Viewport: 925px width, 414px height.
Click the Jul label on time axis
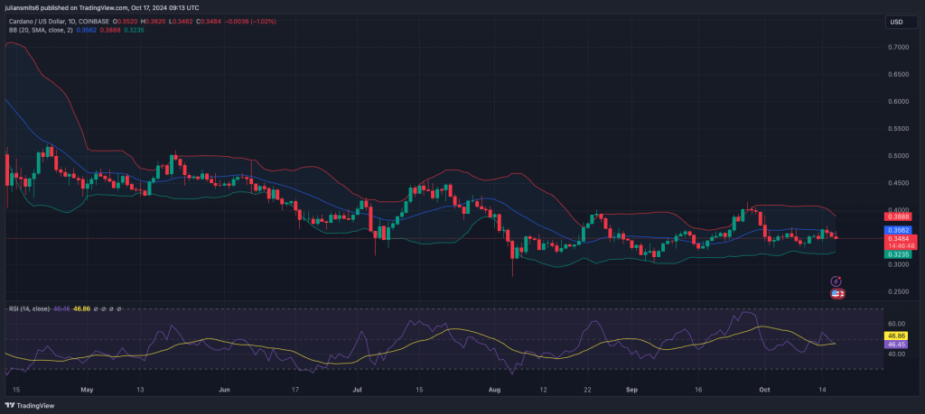[356, 390]
